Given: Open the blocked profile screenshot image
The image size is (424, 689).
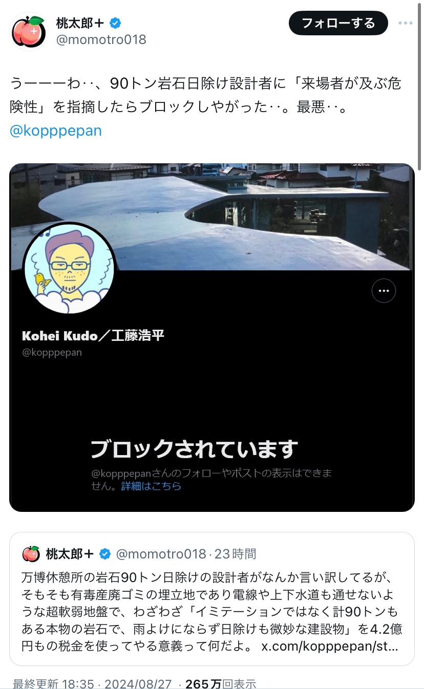Looking at the screenshot, I should pyautogui.click(x=212, y=337).
